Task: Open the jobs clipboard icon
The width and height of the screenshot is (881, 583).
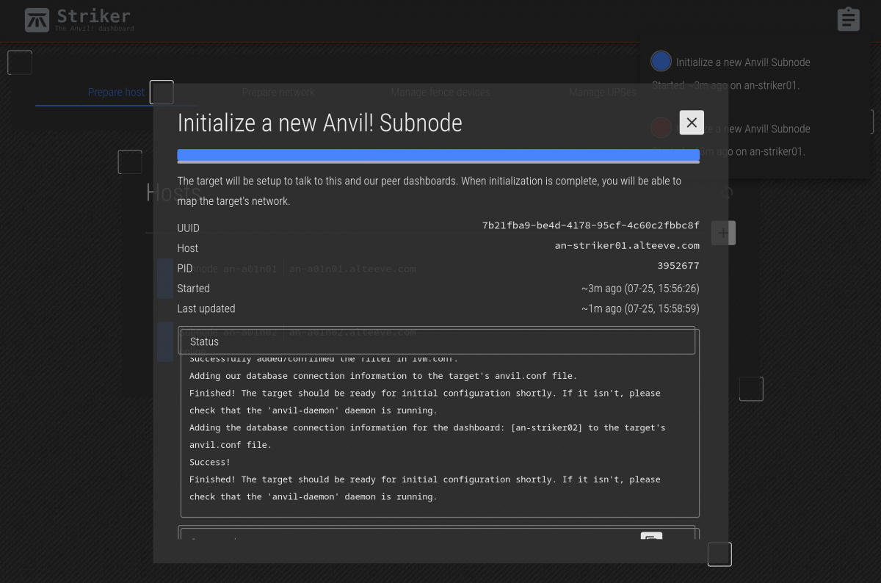Action: [x=848, y=19]
